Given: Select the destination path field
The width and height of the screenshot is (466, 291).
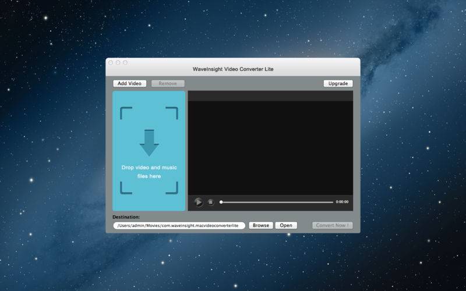Looking at the screenshot, I should [x=179, y=225].
